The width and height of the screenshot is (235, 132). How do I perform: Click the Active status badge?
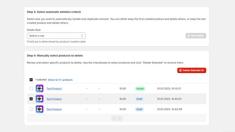tap(140, 89)
